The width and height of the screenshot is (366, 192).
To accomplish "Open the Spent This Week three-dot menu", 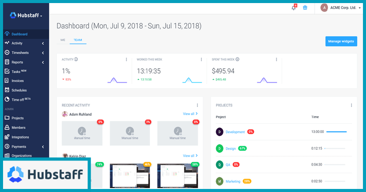I will coord(277,60).
